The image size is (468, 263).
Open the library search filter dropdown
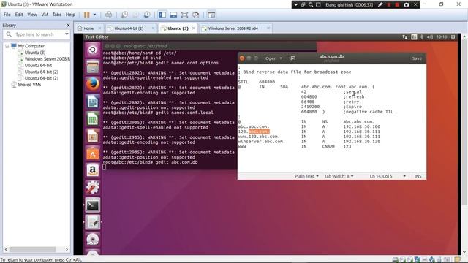(x=67, y=34)
